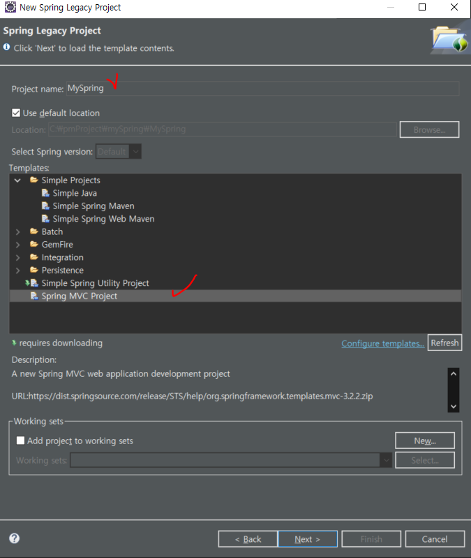The width and height of the screenshot is (471, 558).
Task: Click the Simple Java template file icon
Action: click(x=45, y=193)
